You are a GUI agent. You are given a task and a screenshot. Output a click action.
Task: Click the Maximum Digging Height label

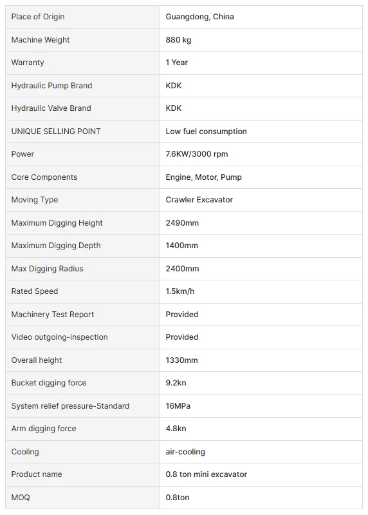pos(57,222)
